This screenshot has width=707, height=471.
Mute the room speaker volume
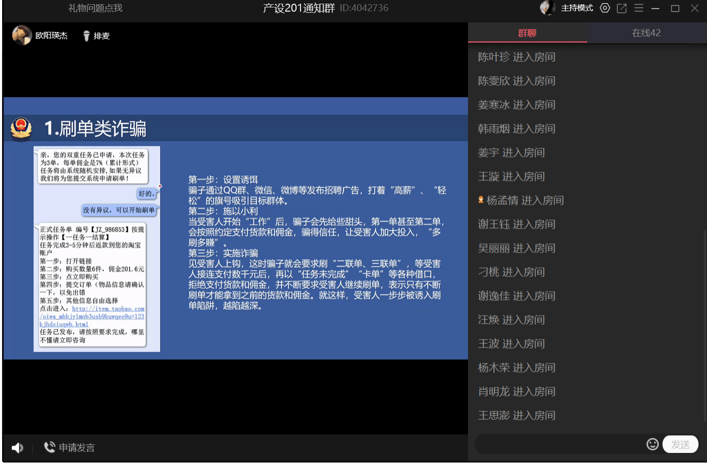click(17, 448)
